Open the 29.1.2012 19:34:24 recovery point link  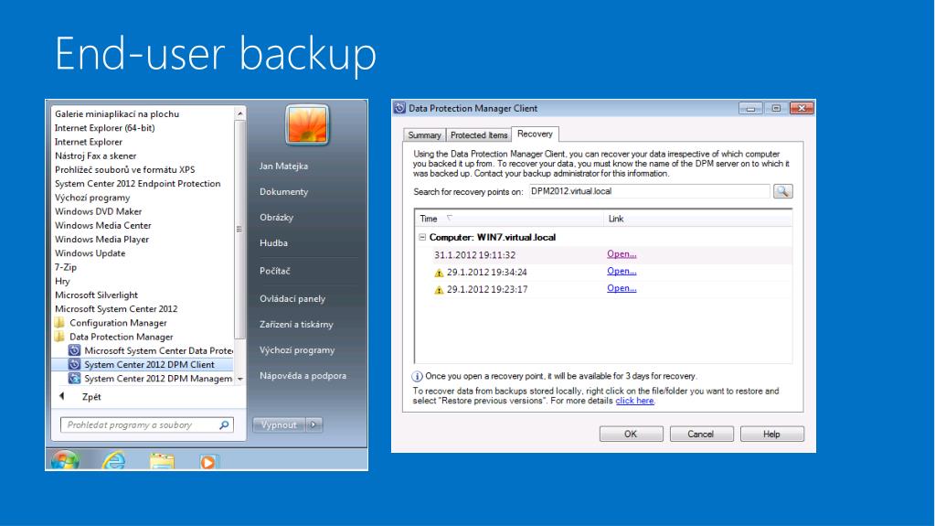622,271
